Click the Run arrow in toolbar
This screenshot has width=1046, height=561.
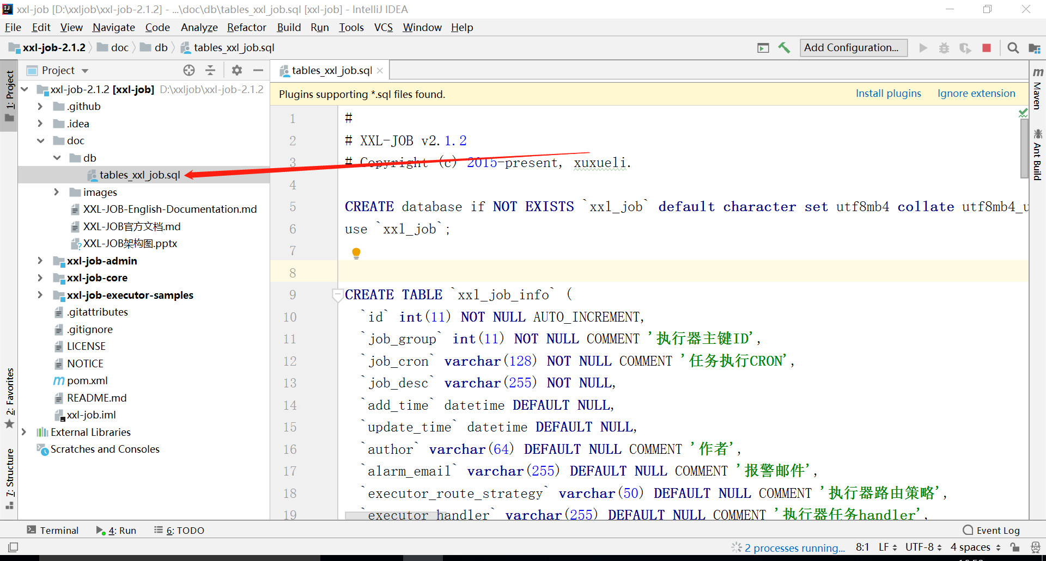click(923, 48)
